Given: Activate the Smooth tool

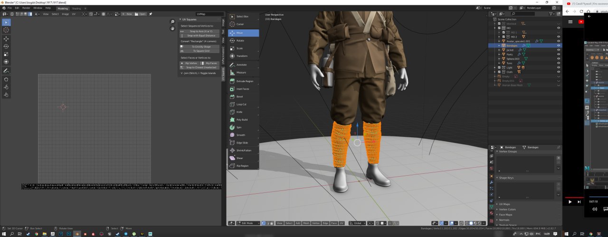Looking at the screenshot, I should (243, 135).
